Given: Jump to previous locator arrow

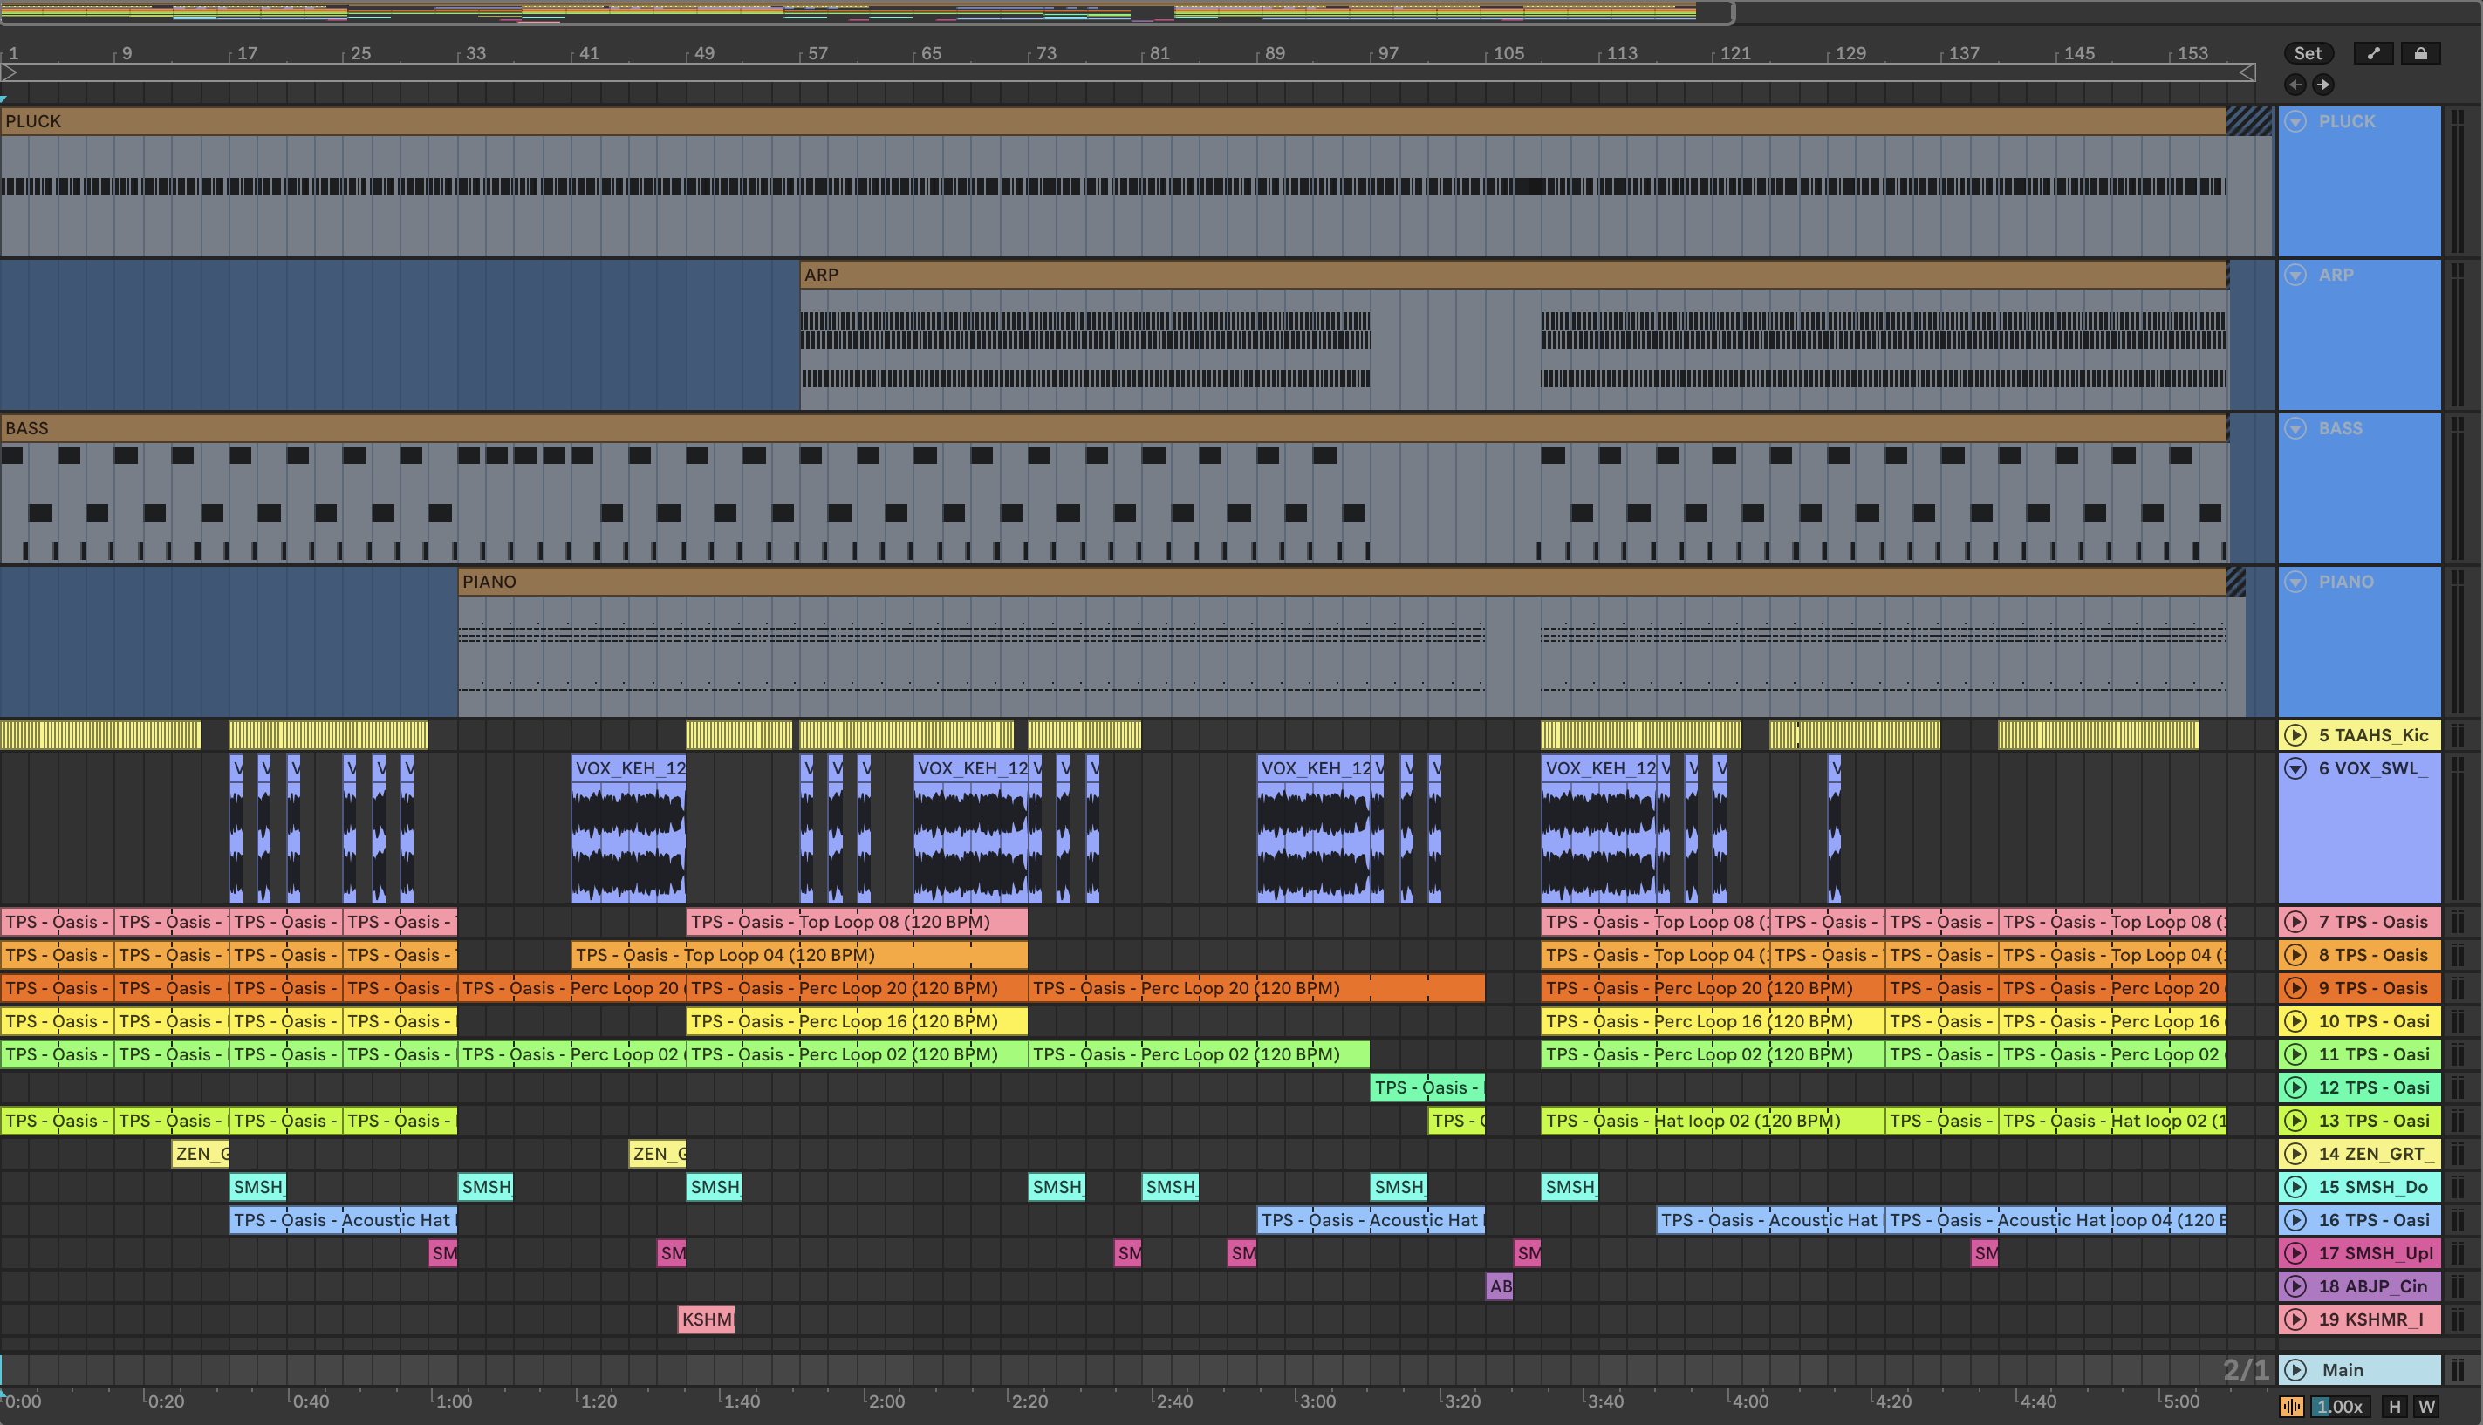Looking at the screenshot, I should tap(2295, 85).
